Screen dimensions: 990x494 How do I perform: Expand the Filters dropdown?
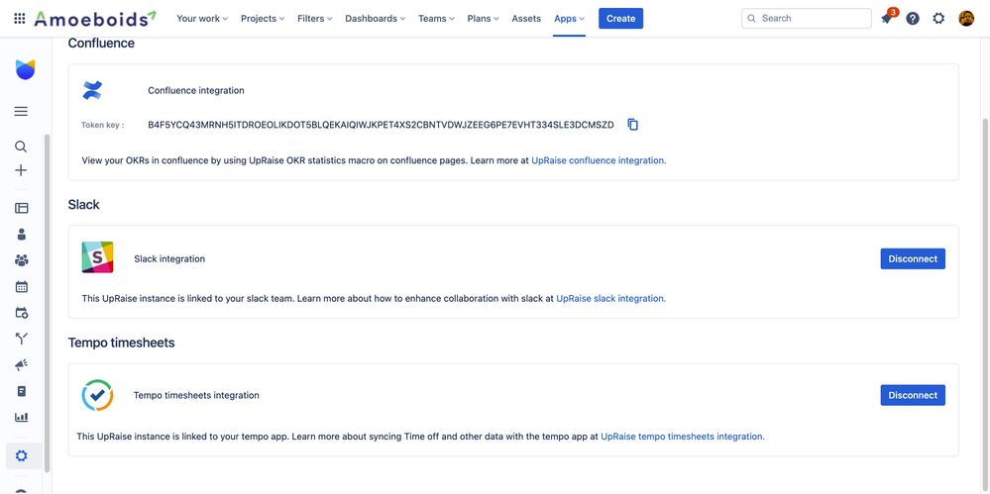pyautogui.click(x=315, y=18)
